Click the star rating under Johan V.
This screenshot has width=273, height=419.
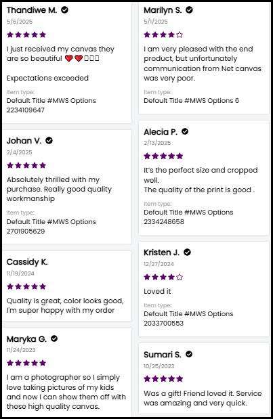click(x=26, y=165)
